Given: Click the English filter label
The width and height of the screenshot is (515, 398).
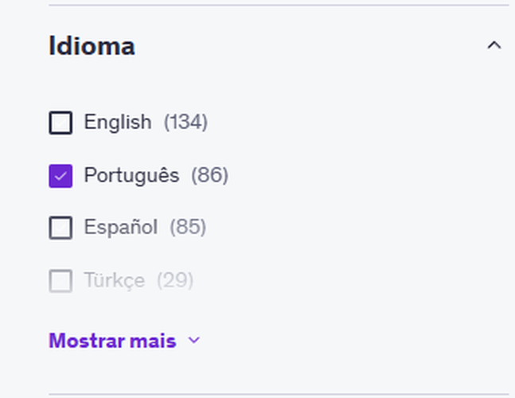Looking at the screenshot, I should point(117,123).
